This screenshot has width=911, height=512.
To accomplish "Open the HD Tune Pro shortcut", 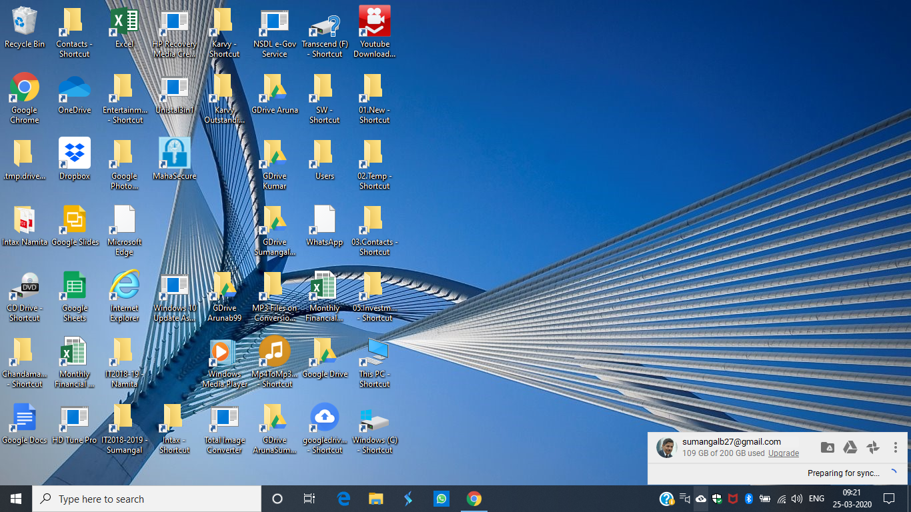I will (x=75, y=423).
